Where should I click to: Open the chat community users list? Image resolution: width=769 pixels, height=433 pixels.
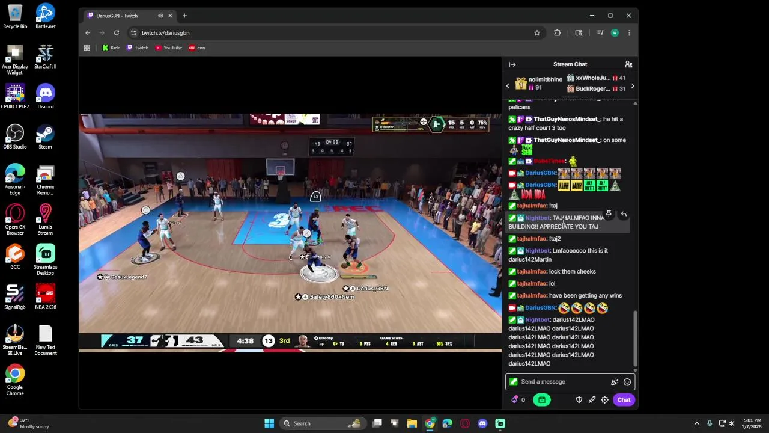point(628,64)
